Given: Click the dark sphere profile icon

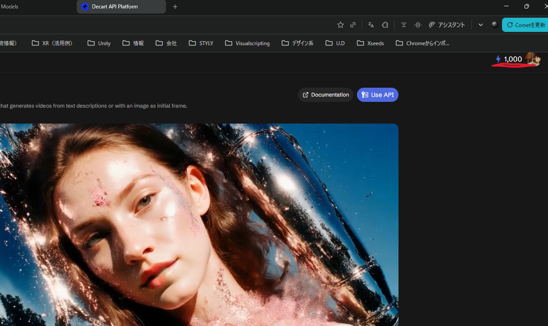Looking at the screenshot, I should click(x=494, y=25).
